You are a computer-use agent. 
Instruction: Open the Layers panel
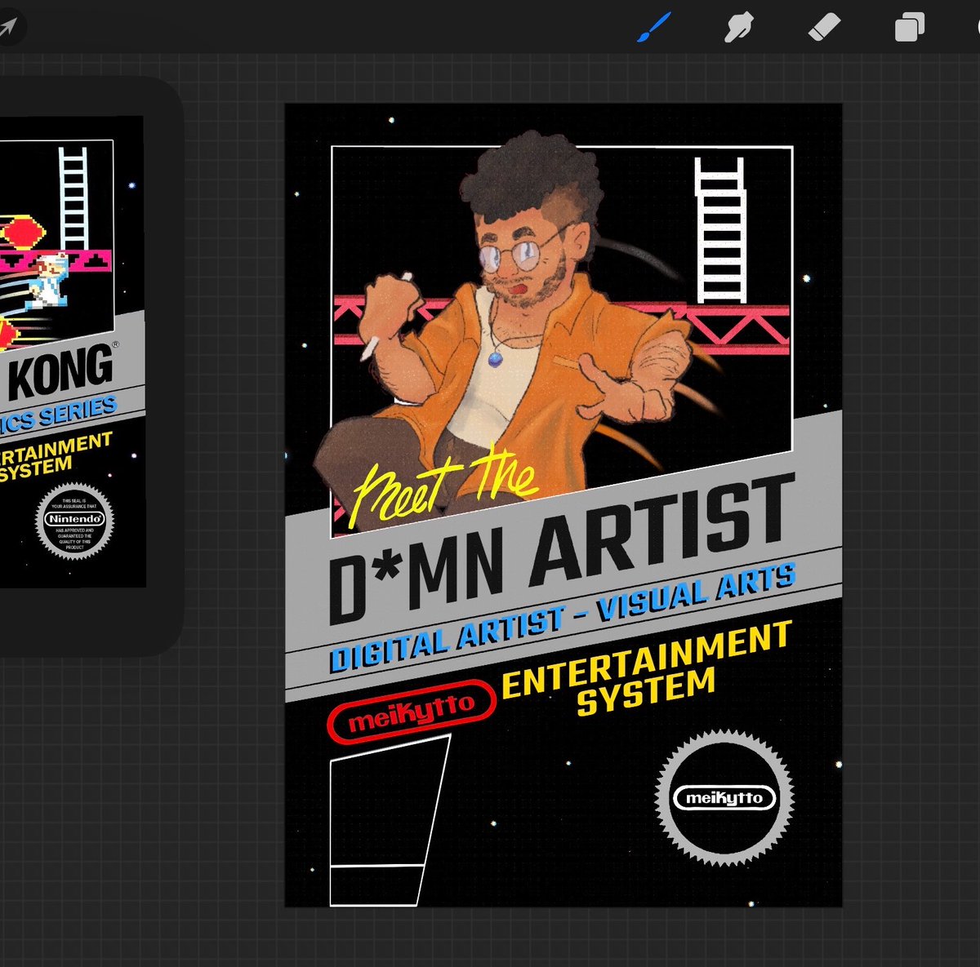tap(909, 27)
